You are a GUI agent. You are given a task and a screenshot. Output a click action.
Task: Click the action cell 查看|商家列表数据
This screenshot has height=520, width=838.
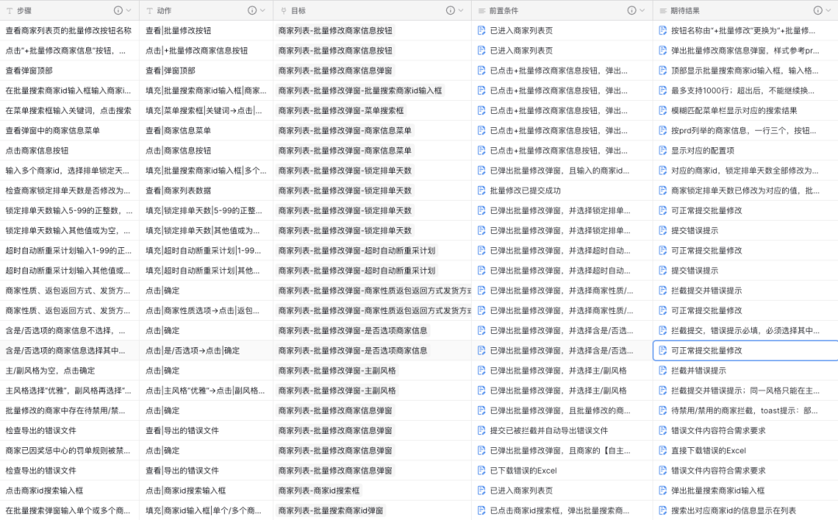click(206, 191)
